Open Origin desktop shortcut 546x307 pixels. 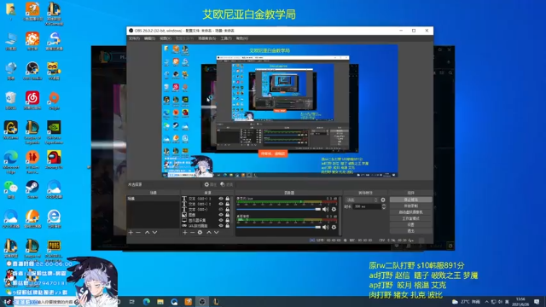tap(54, 101)
